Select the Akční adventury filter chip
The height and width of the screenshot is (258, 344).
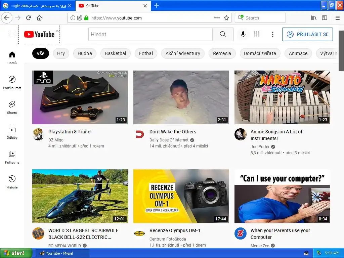point(183,53)
